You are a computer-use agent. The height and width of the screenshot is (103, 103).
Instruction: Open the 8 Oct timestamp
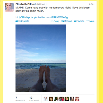coord(92,4)
